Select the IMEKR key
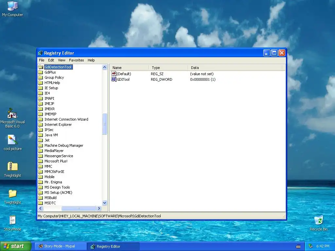Image resolution: width=335 pixels, height=251 pixels. coord(50,109)
